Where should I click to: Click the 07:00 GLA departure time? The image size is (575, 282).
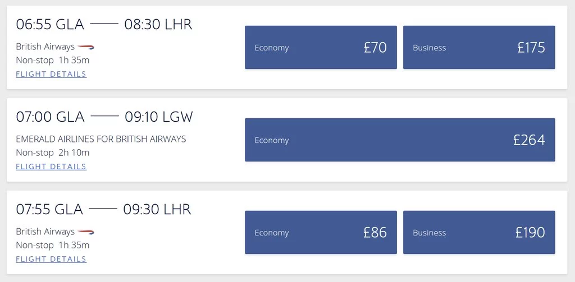point(50,117)
